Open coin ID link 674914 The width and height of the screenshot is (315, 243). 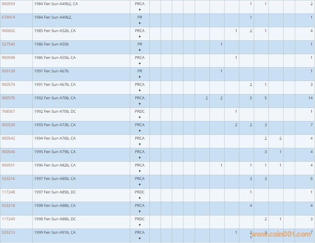point(8,17)
